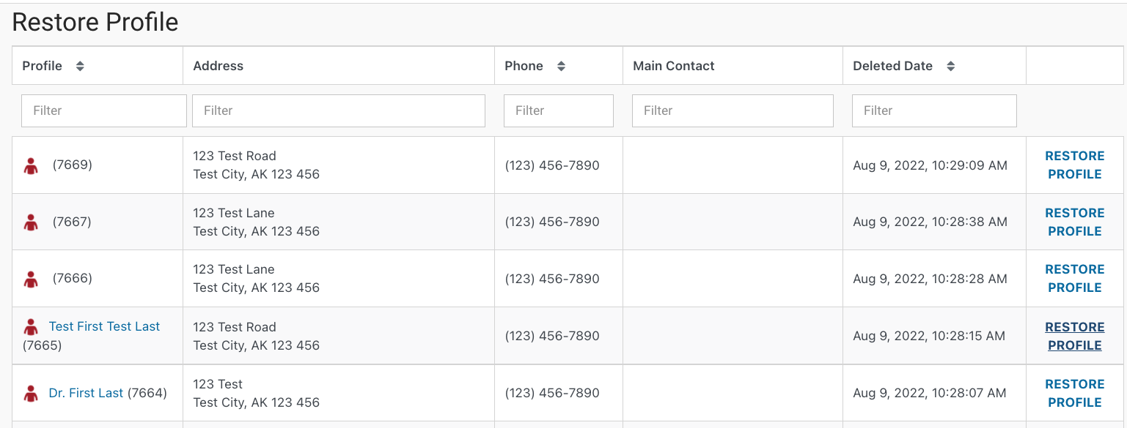Restore profile 7664

click(1074, 393)
